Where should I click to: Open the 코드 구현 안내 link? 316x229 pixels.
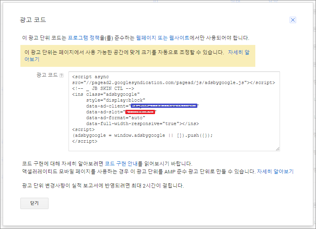coord(121,163)
